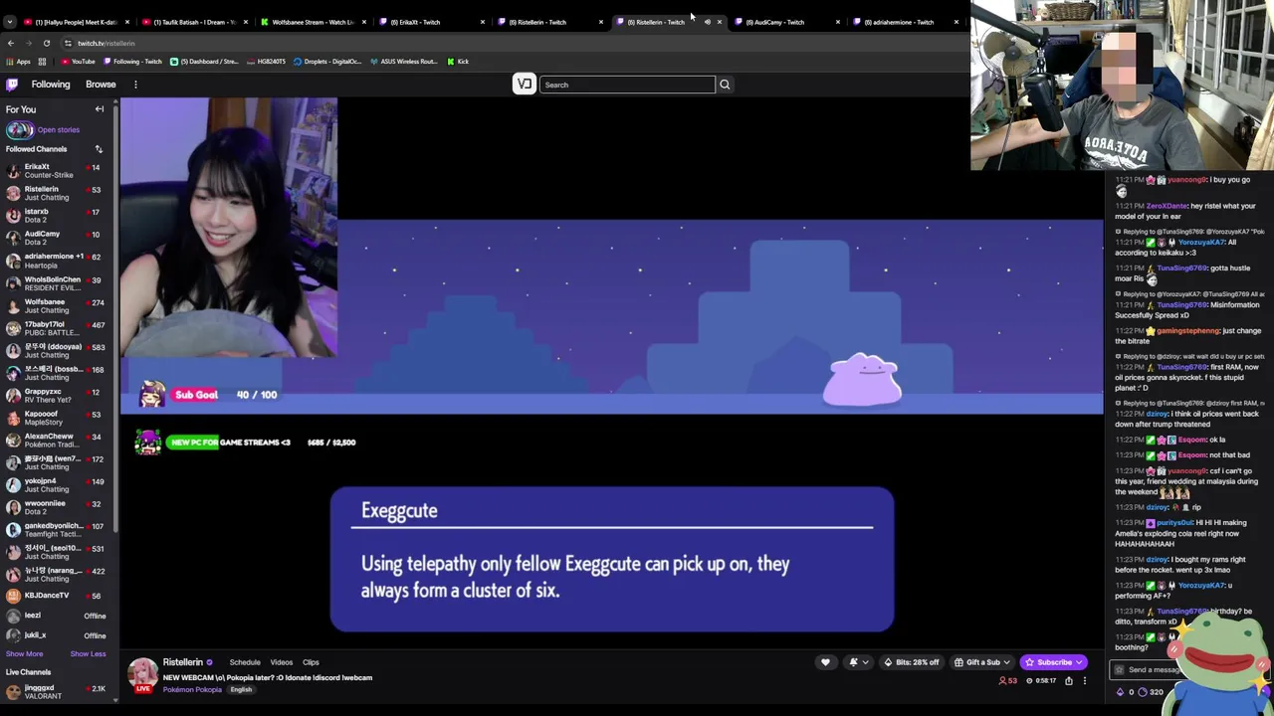Mute tab via speaker icon on Ristellerin tab
Image resolution: width=1274 pixels, height=716 pixels.
708,22
